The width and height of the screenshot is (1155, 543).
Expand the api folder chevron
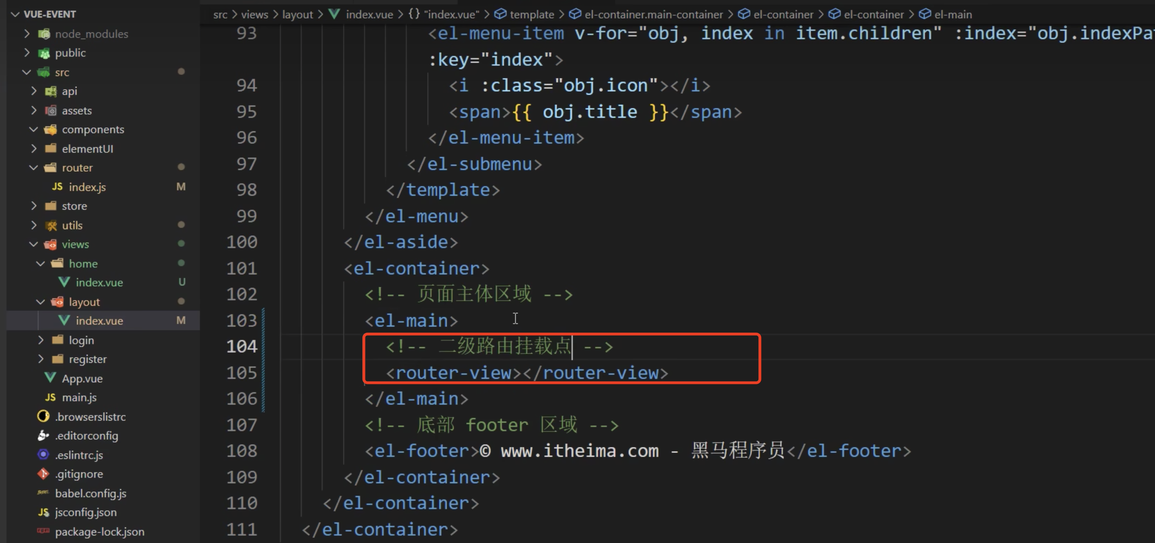[x=34, y=91]
